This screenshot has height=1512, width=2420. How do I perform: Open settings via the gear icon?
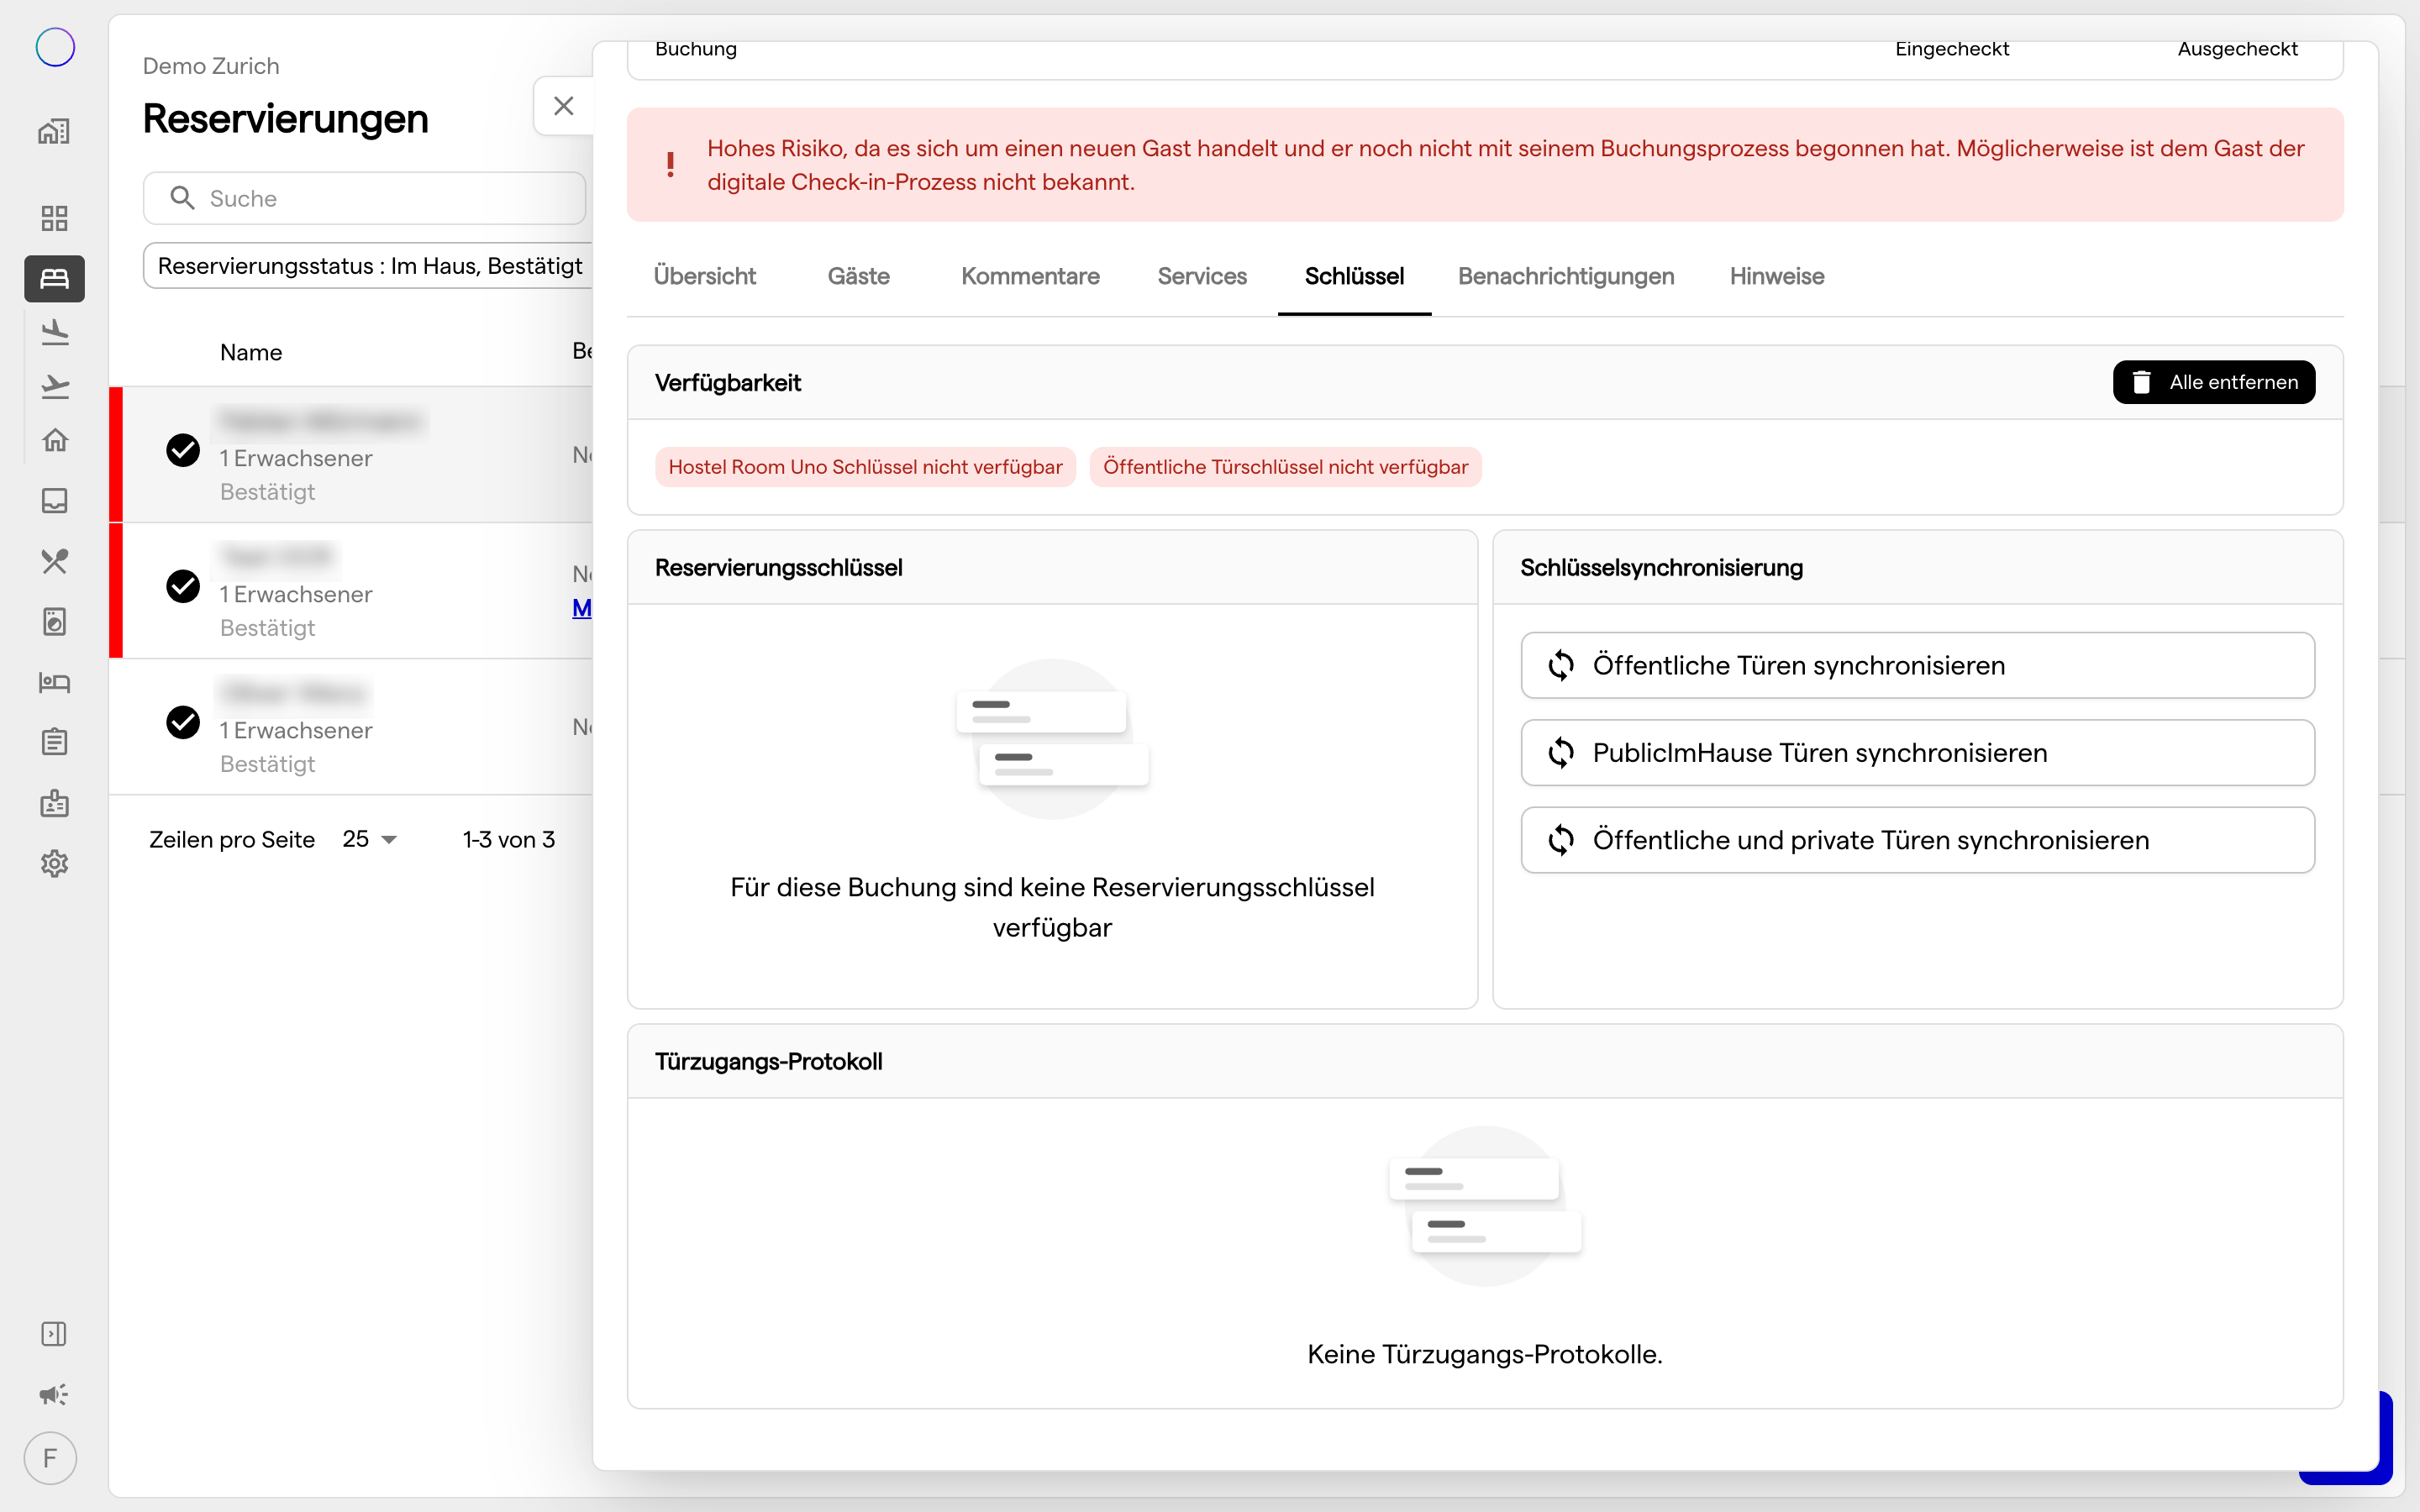click(54, 863)
